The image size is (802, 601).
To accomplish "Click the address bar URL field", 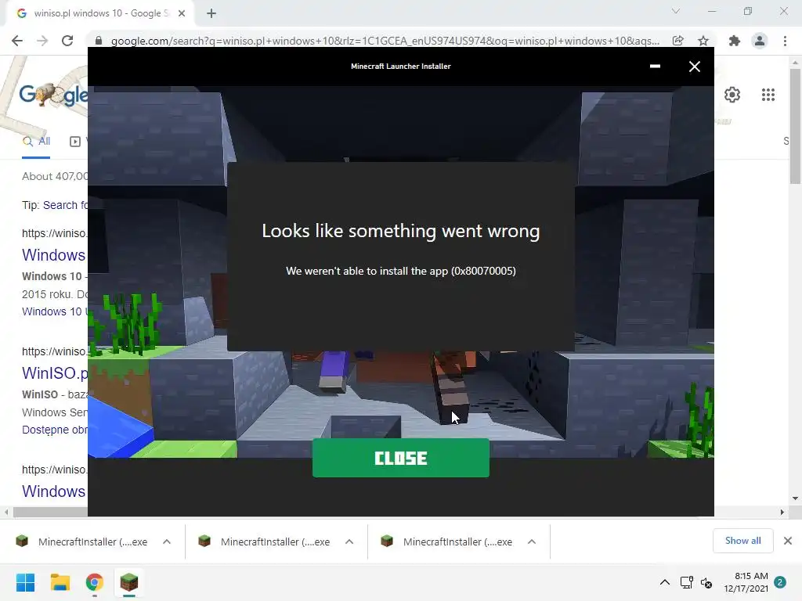I will pyautogui.click(x=385, y=41).
